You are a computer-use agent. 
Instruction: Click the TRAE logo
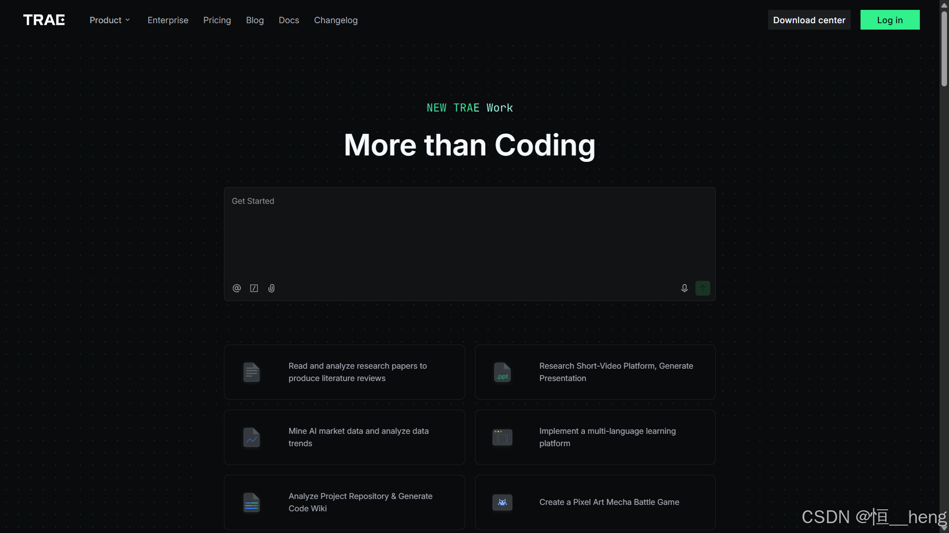(x=44, y=20)
